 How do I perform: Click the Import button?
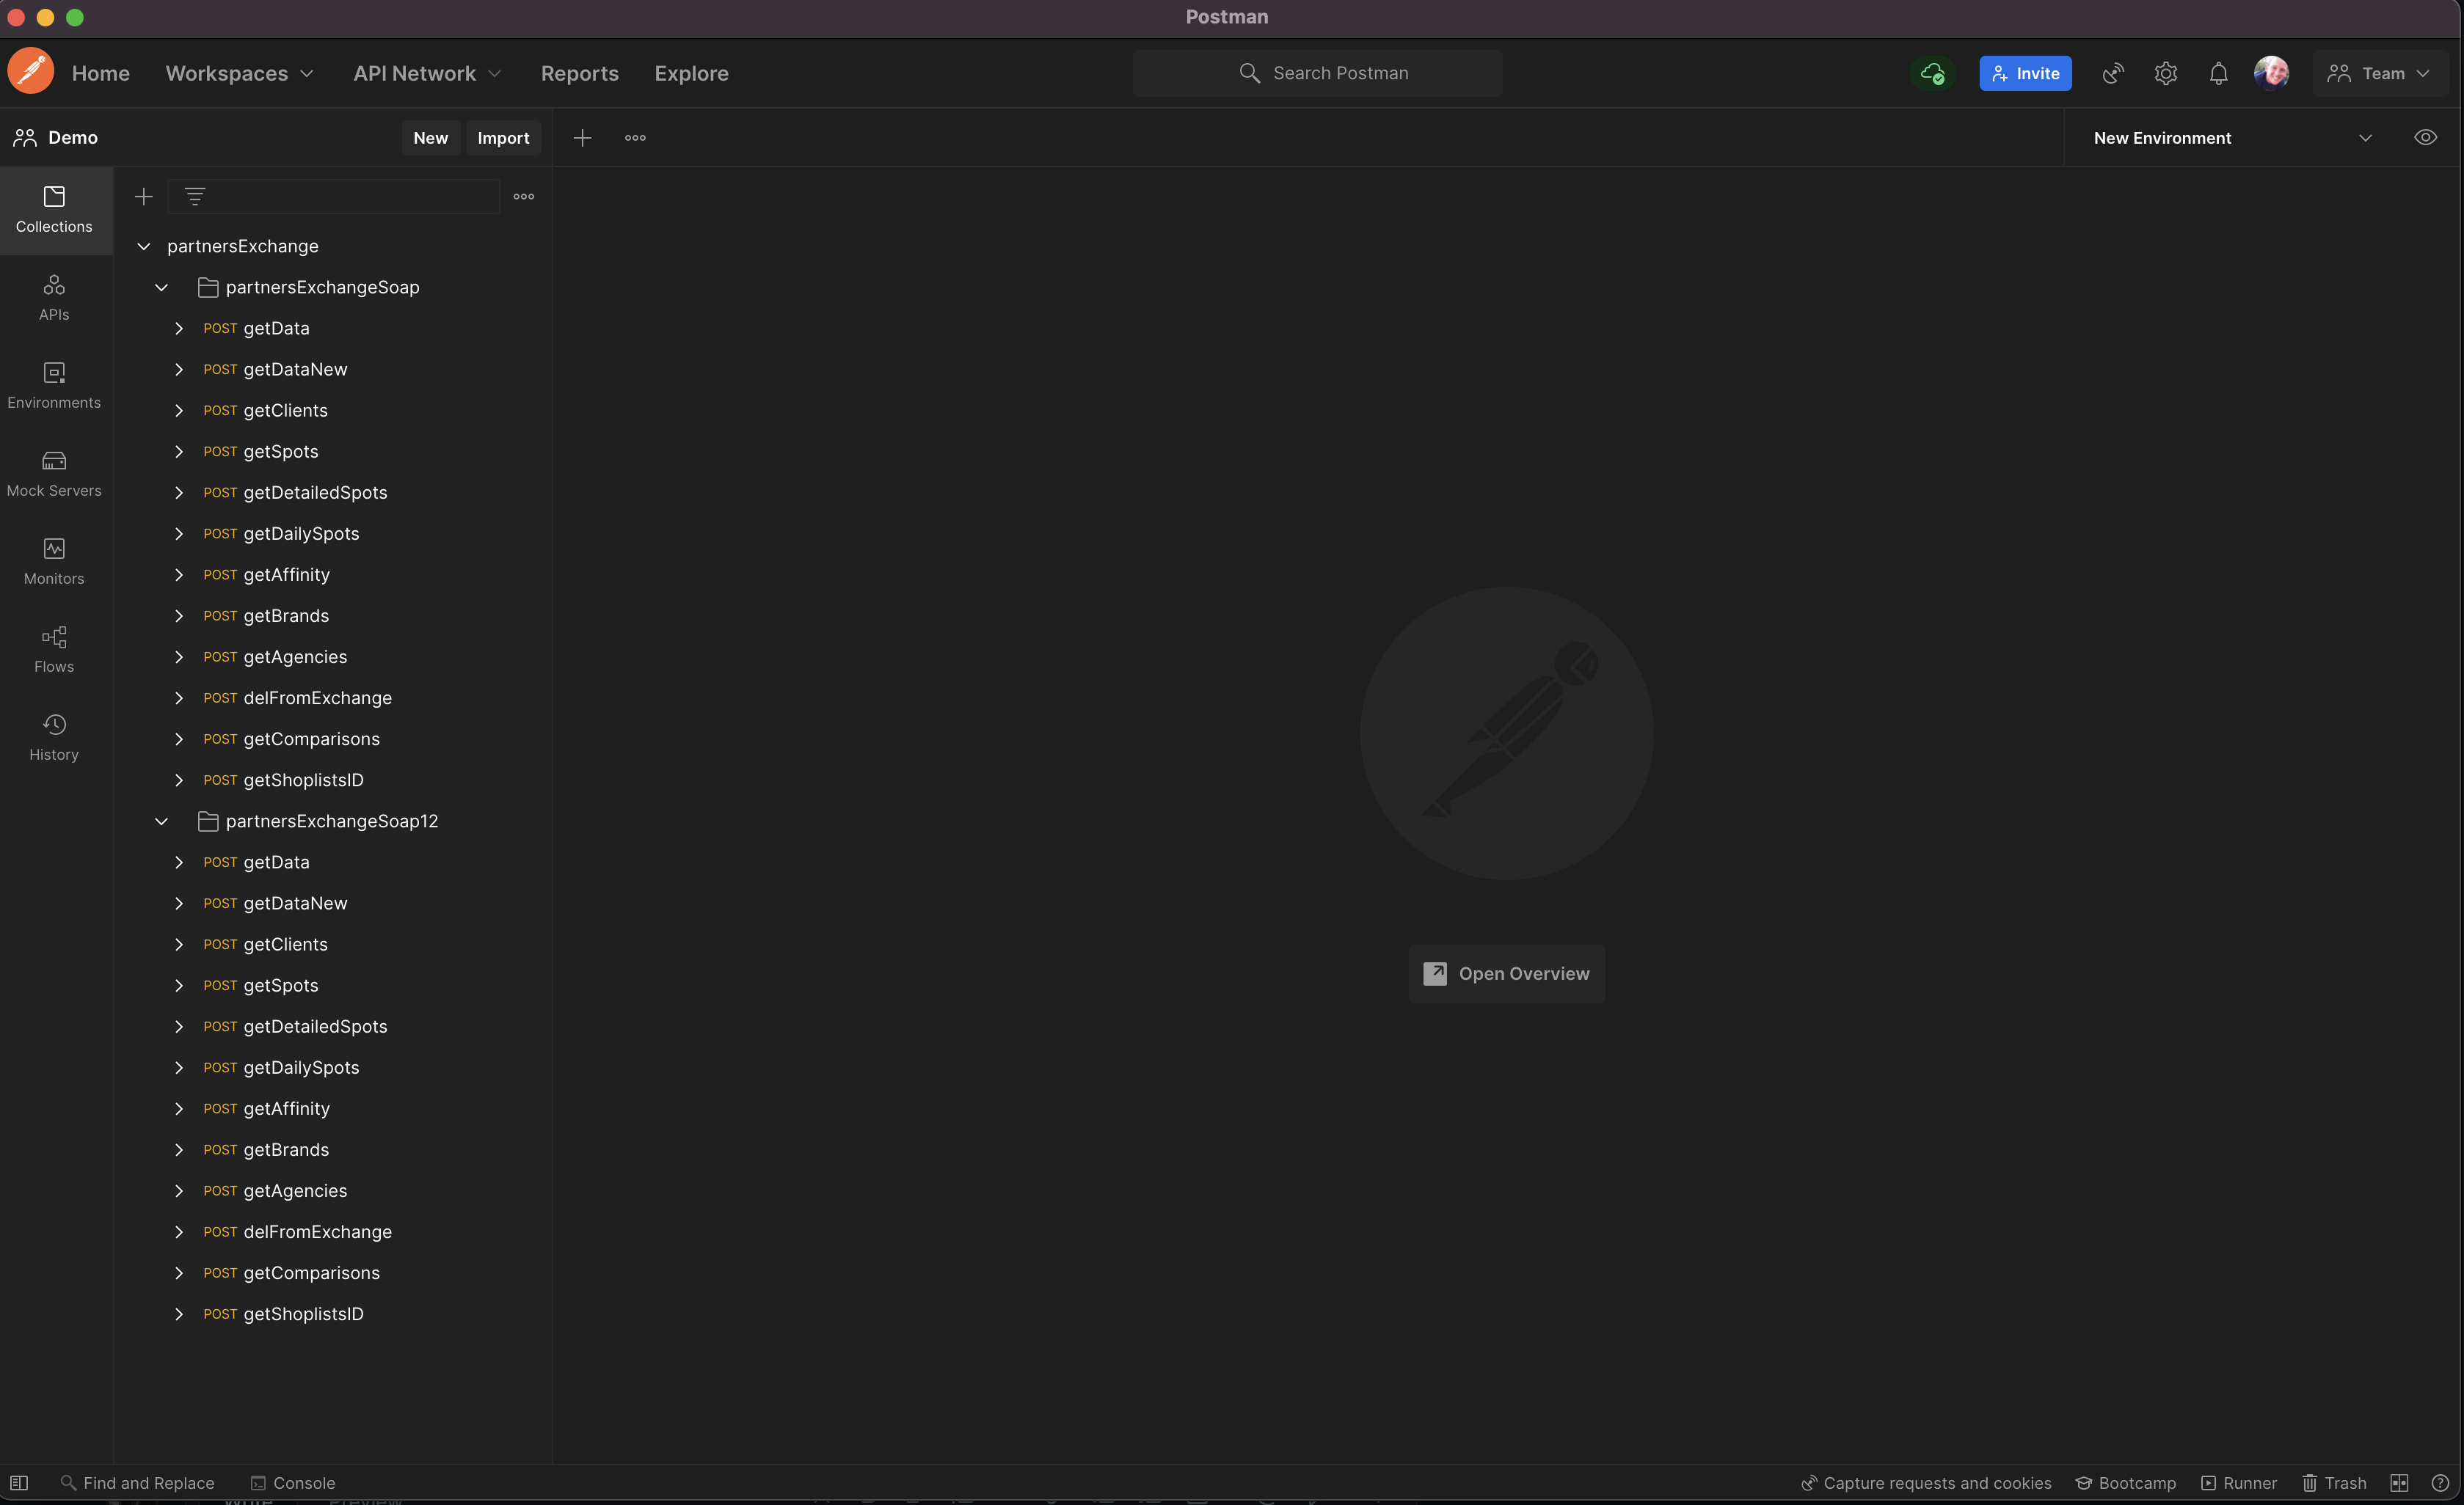(503, 137)
